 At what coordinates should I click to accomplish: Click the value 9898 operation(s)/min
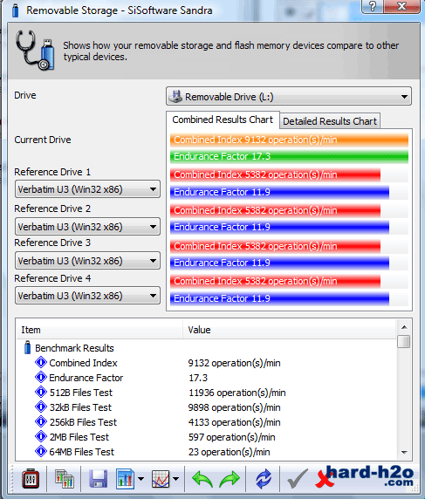click(234, 407)
